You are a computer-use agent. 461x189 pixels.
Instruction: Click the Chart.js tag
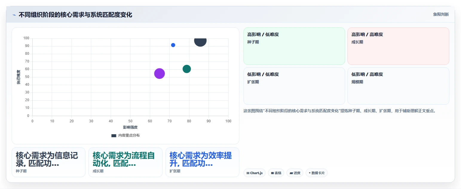[255, 173]
